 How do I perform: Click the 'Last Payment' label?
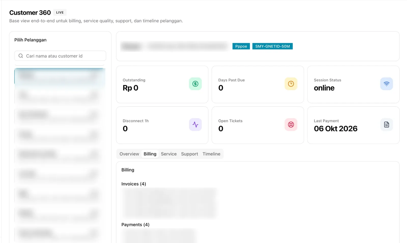pos(326,121)
